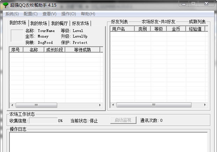The width and height of the screenshot is (217, 152).
Task: Open the 帮助(H) menu
Action: 88,14
